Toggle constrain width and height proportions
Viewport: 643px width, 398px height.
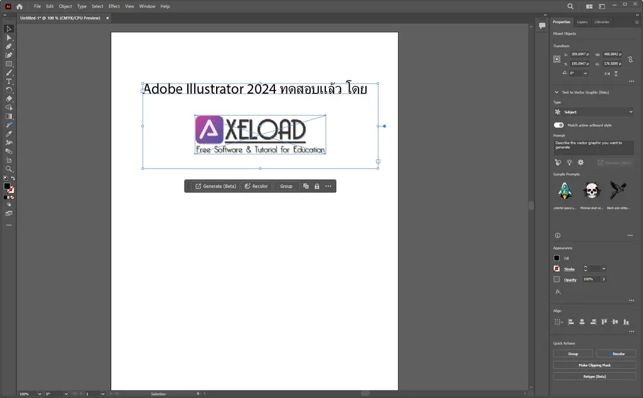(x=630, y=60)
